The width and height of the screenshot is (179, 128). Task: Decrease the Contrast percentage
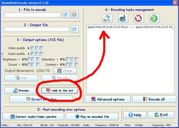click(x=67, y=65)
